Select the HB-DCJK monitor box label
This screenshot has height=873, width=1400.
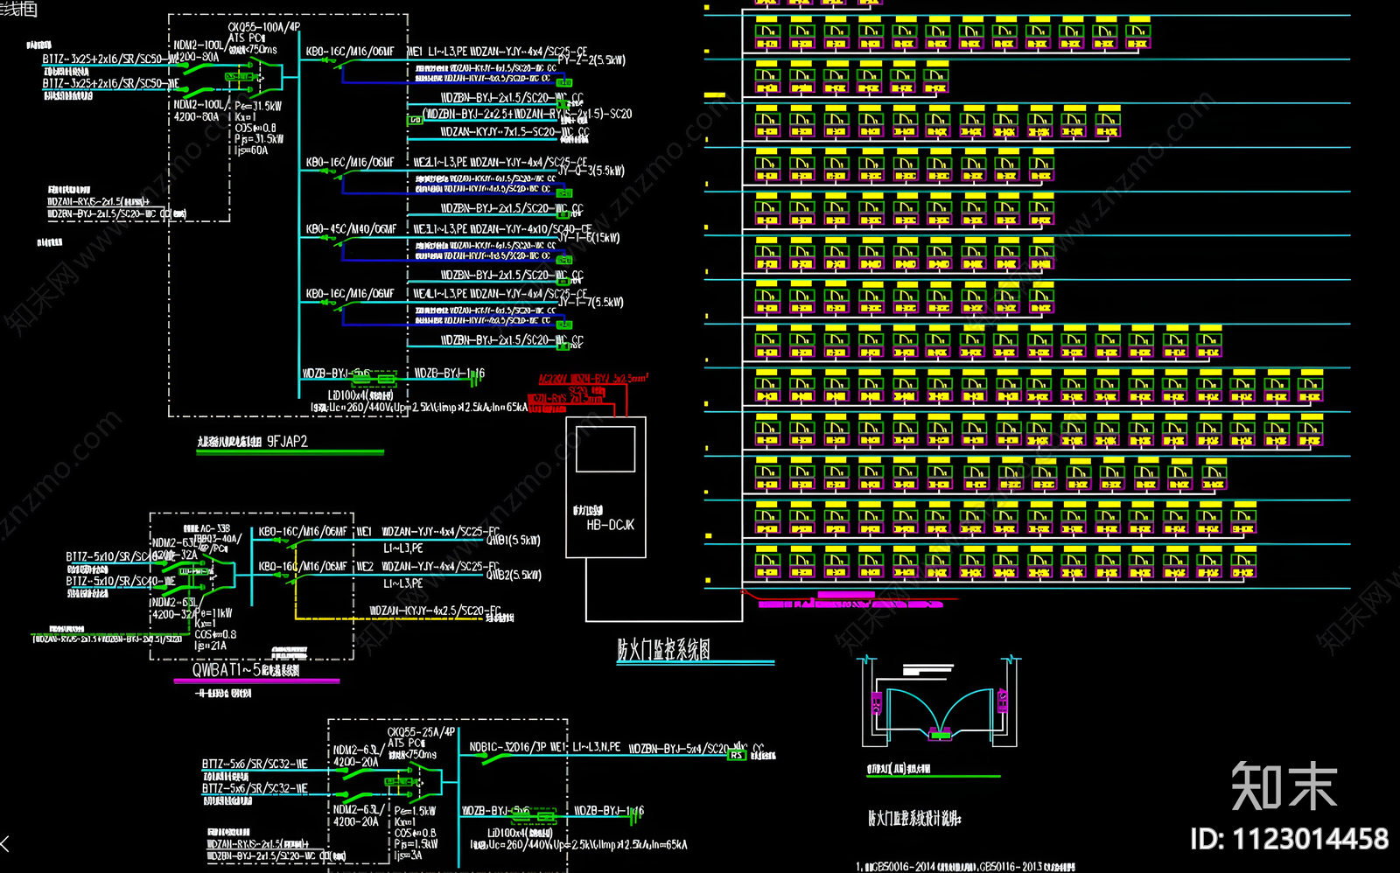[610, 525]
